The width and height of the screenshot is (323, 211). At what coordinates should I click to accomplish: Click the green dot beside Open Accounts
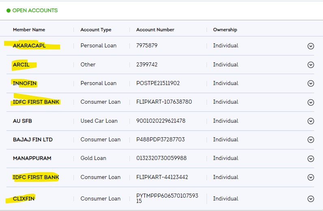point(9,11)
